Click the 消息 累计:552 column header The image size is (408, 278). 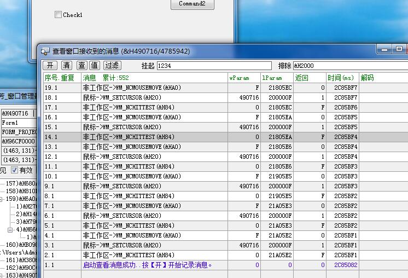pyautogui.click(x=154, y=78)
